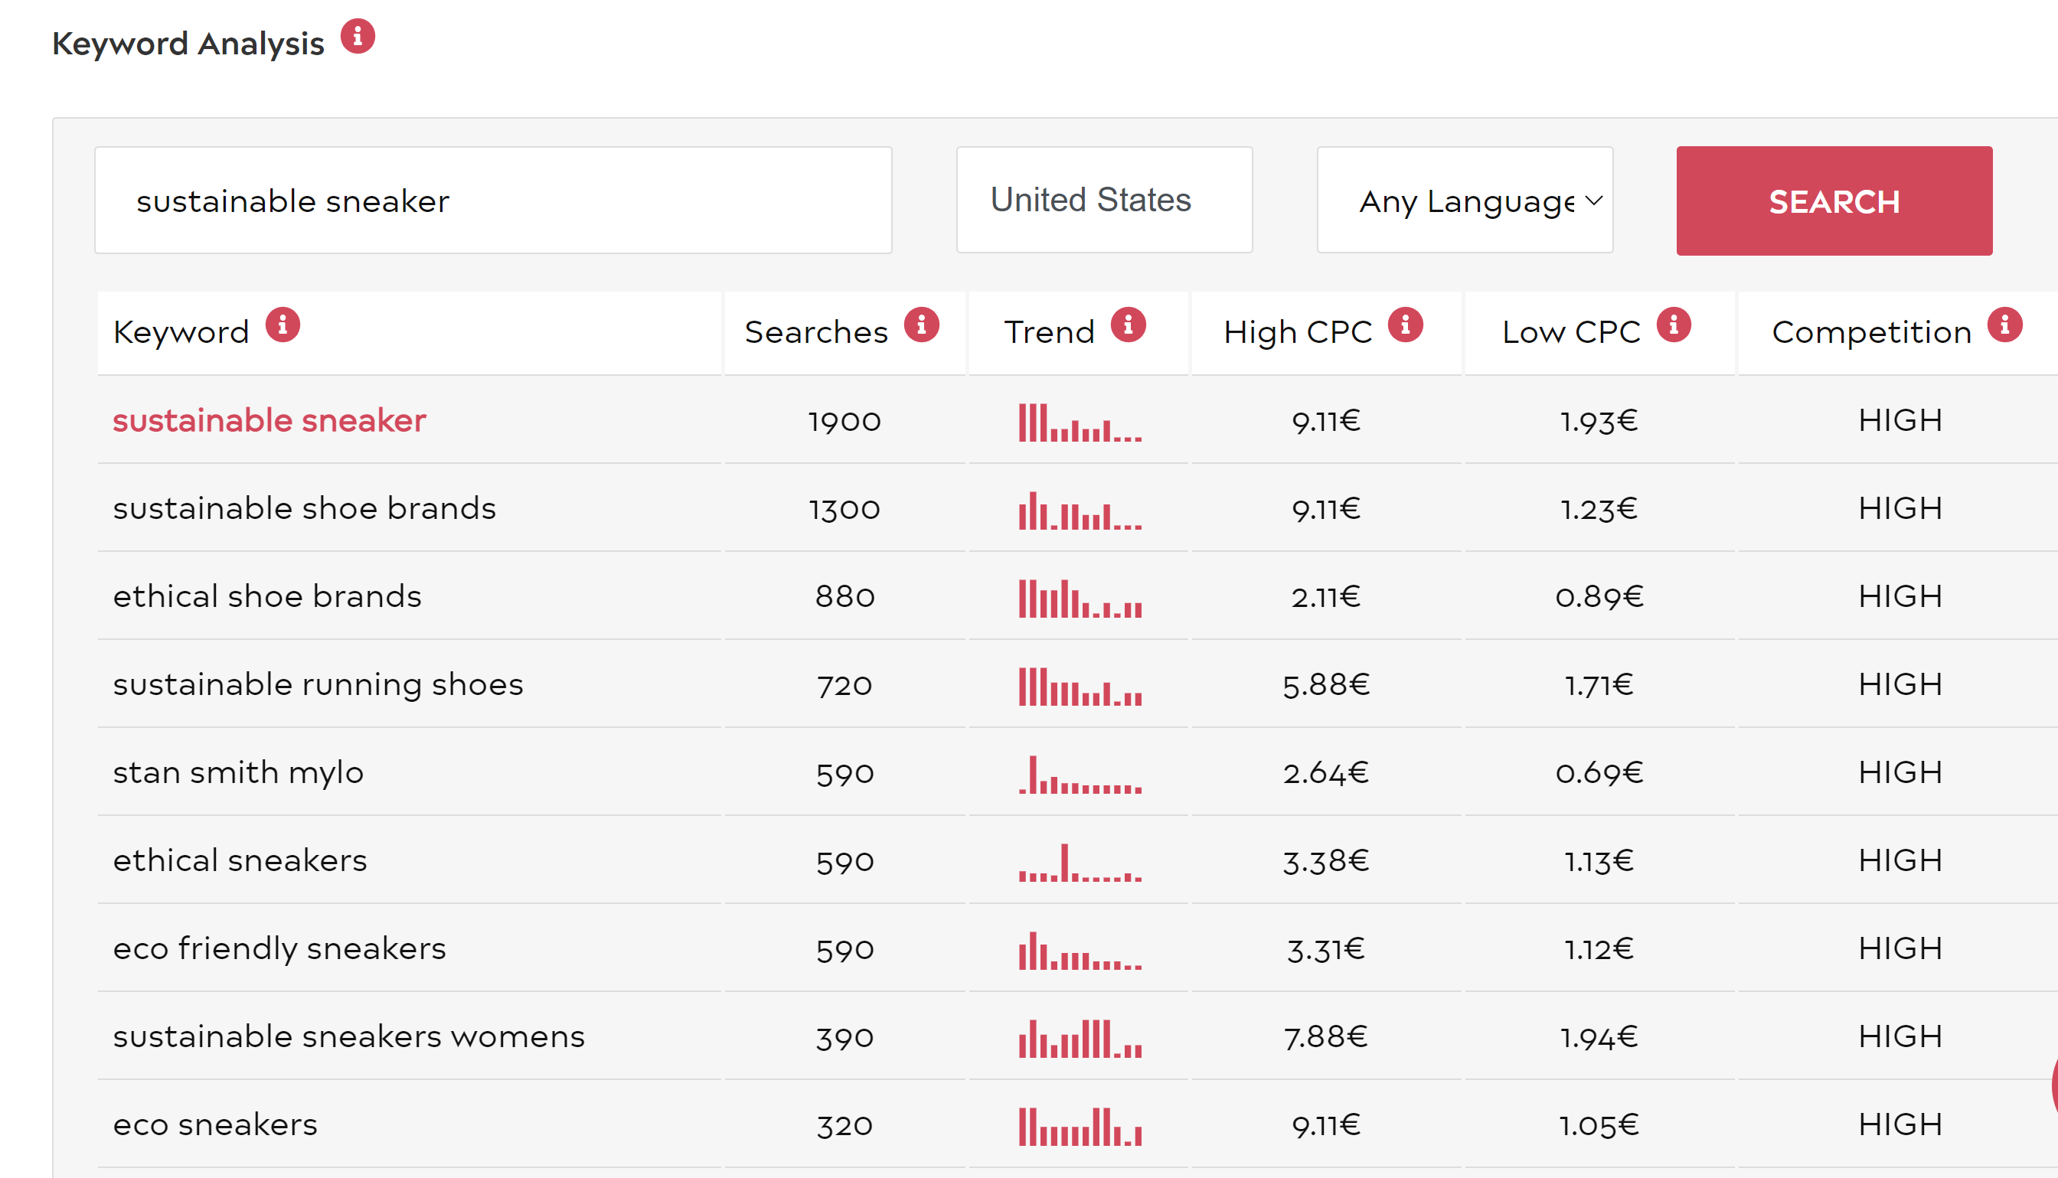Click HIGH competition for stan smith mylo

(x=1900, y=773)
